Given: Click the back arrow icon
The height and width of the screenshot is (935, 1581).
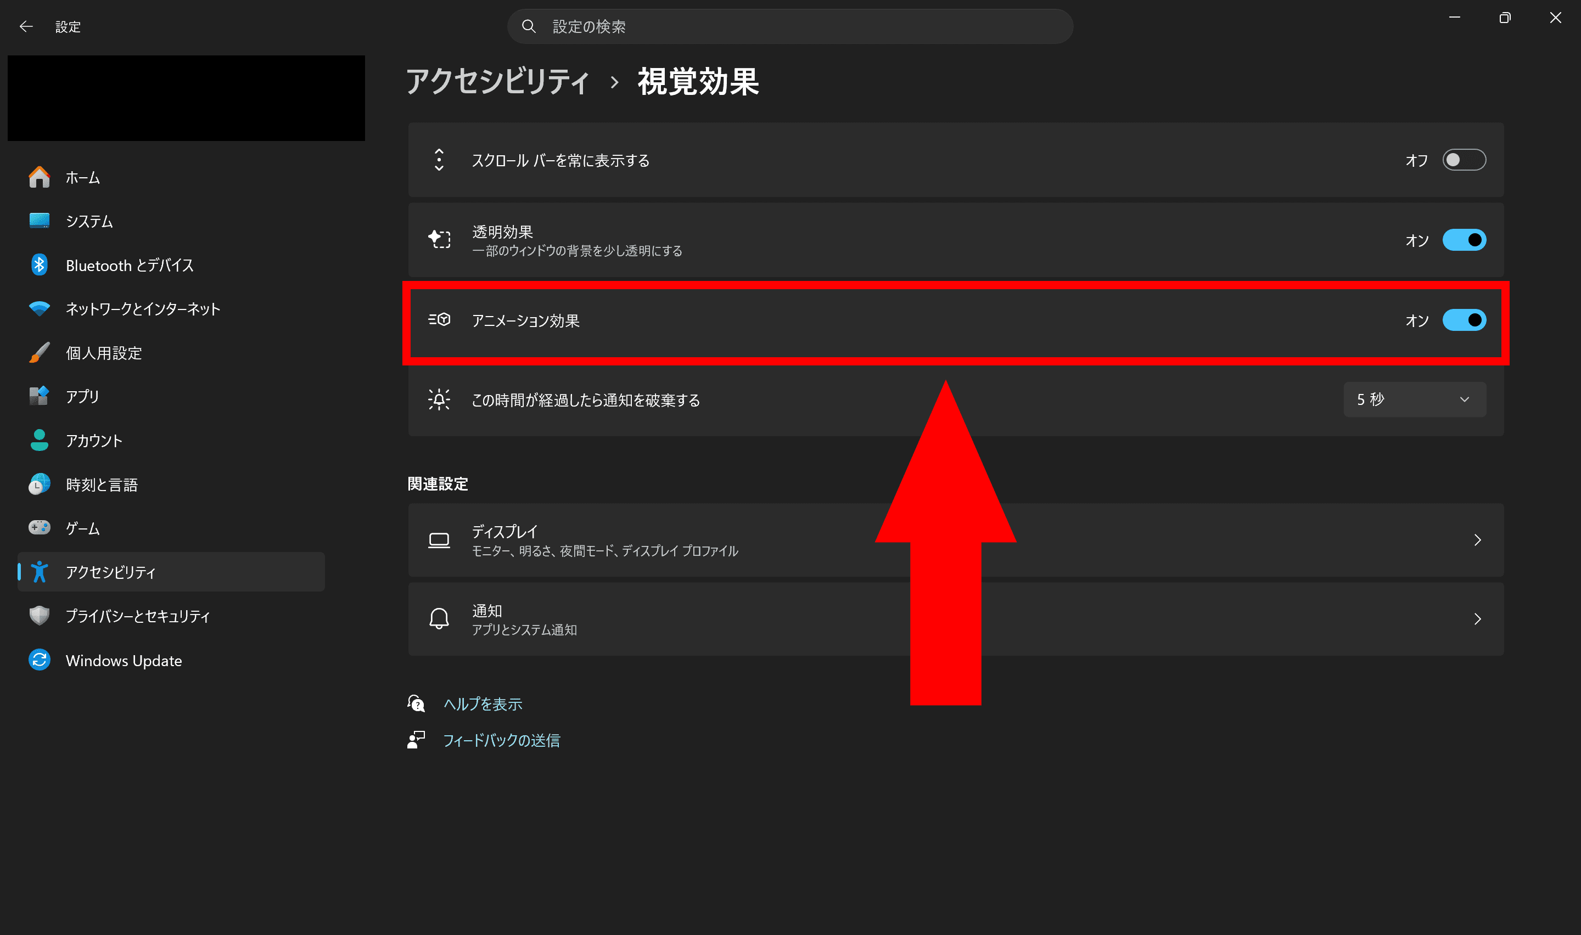Looking at the screenshot, I should pos(26,26).
